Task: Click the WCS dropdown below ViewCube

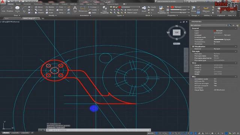Action: (177, 43)
